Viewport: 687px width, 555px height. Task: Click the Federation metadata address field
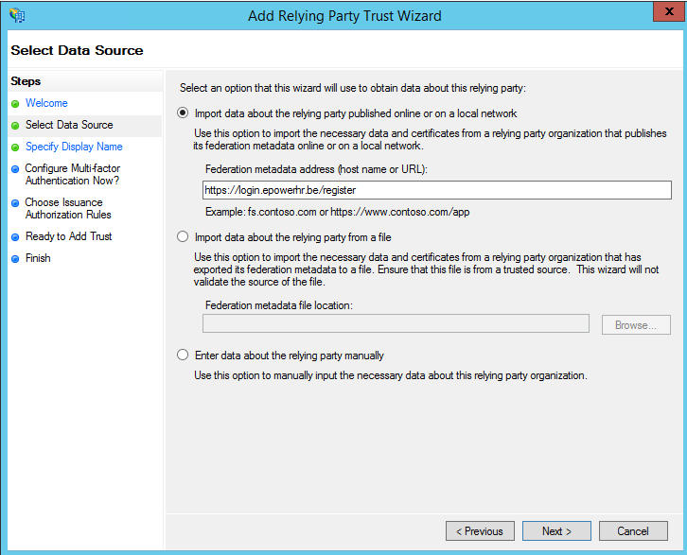[437, 190]
